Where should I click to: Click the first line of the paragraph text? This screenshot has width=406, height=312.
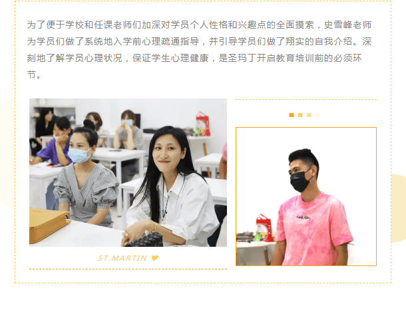click(x=200, y=25)
